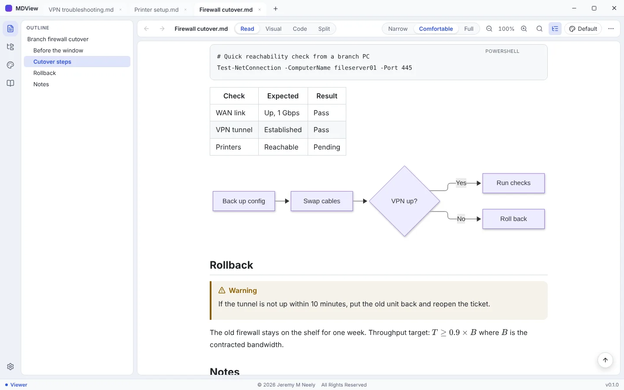Go back with the left arrow
The height and width of the screenshot is (390, 624).
(146, 29)
